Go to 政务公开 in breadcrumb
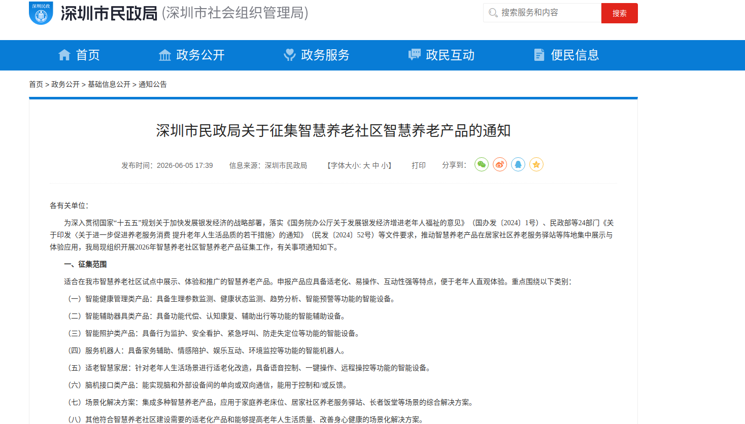Screen dimensions: 745x424 click(x=65, y=84)
